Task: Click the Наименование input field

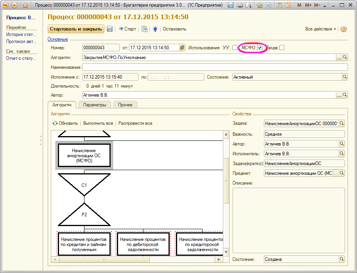Action: pos(214,67)
